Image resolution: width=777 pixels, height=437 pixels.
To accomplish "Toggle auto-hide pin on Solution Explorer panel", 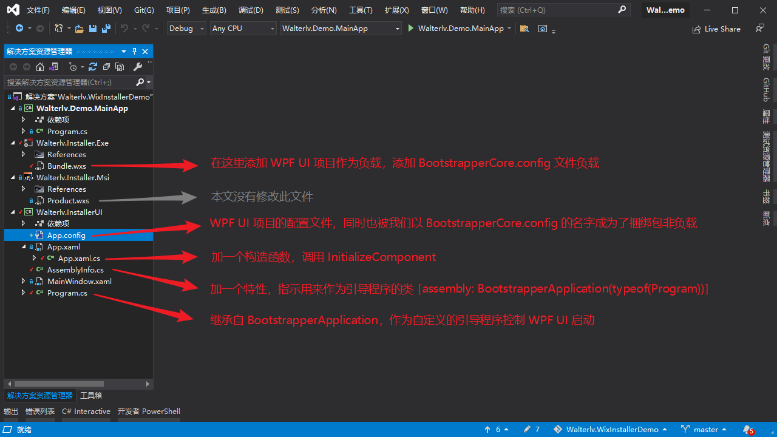I will (x=135, y=52).
